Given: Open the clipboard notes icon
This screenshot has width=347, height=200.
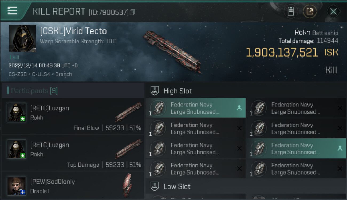Looking at the screenshot, I should tap(291, 11).
